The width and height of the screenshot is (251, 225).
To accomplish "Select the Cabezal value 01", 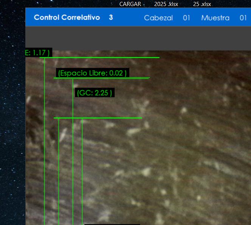I will (186, 18).
